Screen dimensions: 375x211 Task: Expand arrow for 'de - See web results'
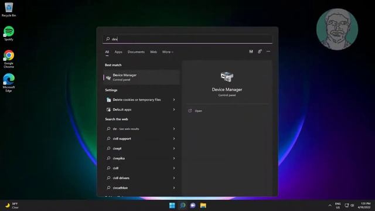click(174, 129)
